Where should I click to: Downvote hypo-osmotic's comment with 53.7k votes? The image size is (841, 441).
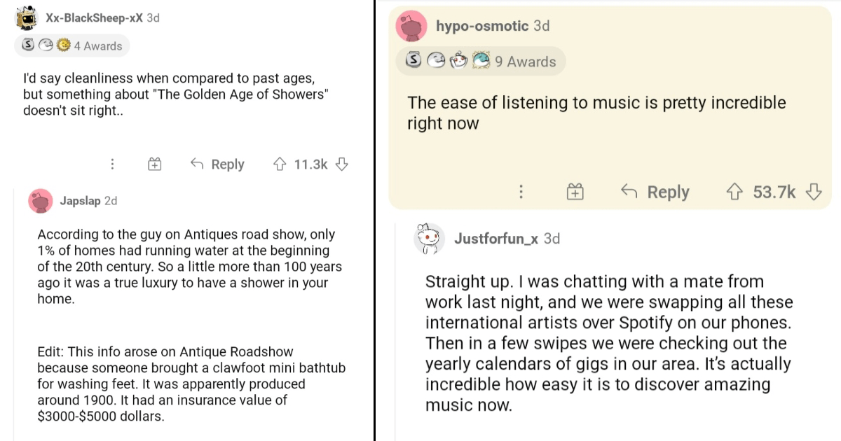(x=814, y=192)
